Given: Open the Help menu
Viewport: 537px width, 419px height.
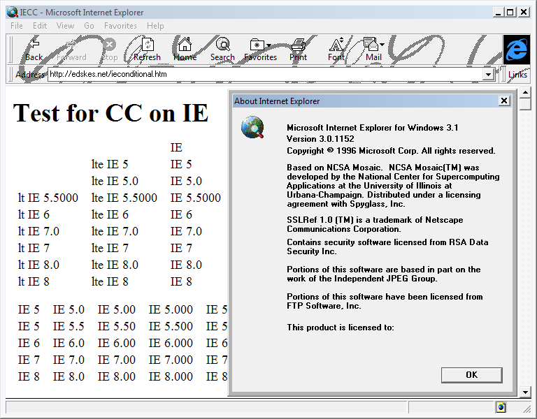Looking at the screenshot, I should pyautogui.click(x=155, y=26).
